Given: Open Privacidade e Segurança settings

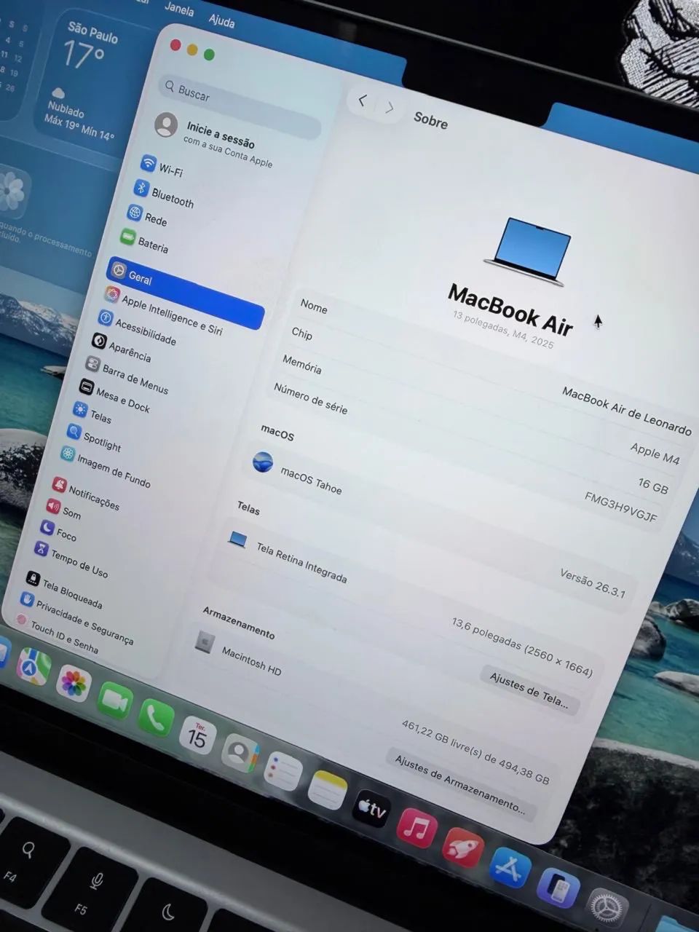Looking at the screenshot, I should tap(77, 618).
